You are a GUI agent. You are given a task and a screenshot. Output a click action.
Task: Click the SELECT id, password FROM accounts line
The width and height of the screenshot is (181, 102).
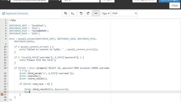pyautogui.click(x=62, y=68)
